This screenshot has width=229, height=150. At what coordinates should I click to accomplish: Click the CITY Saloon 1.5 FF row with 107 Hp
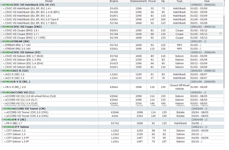(x=113, y=142)
